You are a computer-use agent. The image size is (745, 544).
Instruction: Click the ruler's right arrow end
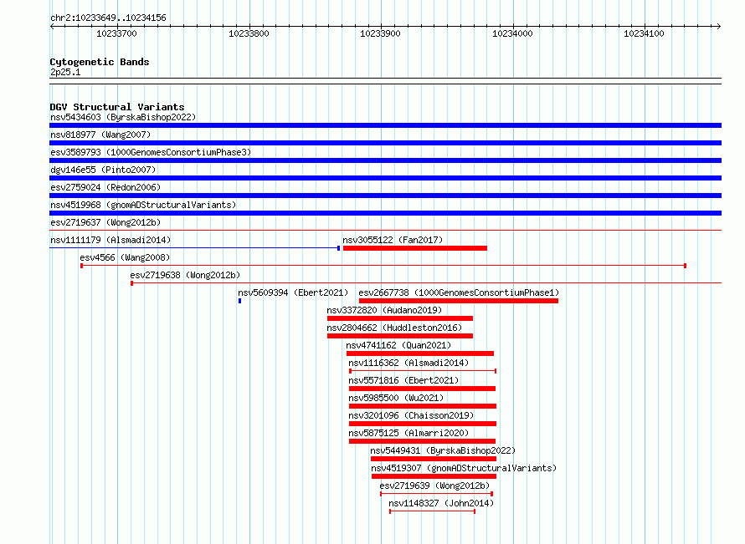coord(719,27)
